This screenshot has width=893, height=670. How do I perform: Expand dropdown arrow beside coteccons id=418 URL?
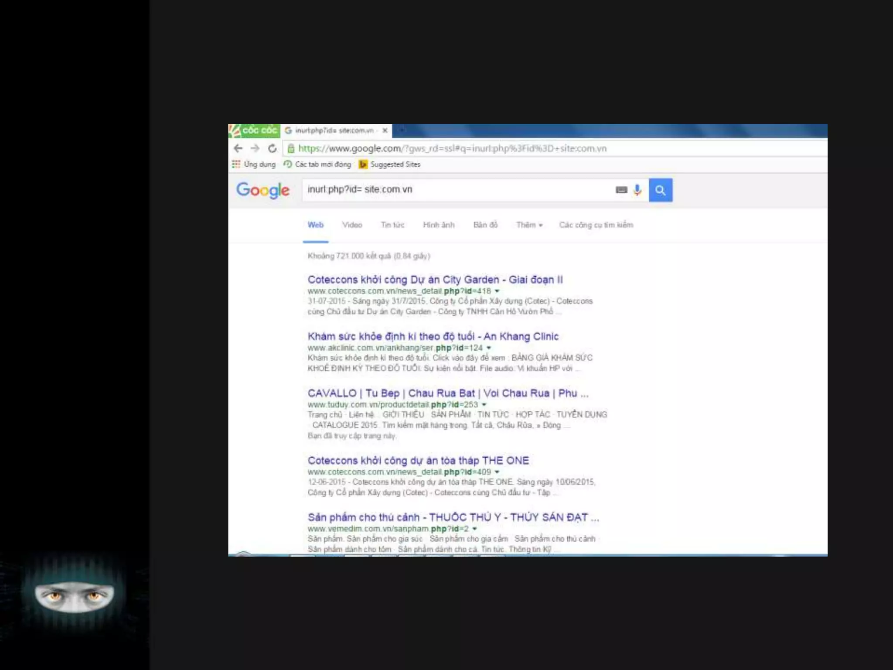pos(497,291)
